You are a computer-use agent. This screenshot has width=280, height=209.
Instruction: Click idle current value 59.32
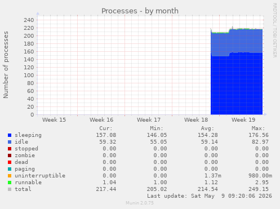108,142
